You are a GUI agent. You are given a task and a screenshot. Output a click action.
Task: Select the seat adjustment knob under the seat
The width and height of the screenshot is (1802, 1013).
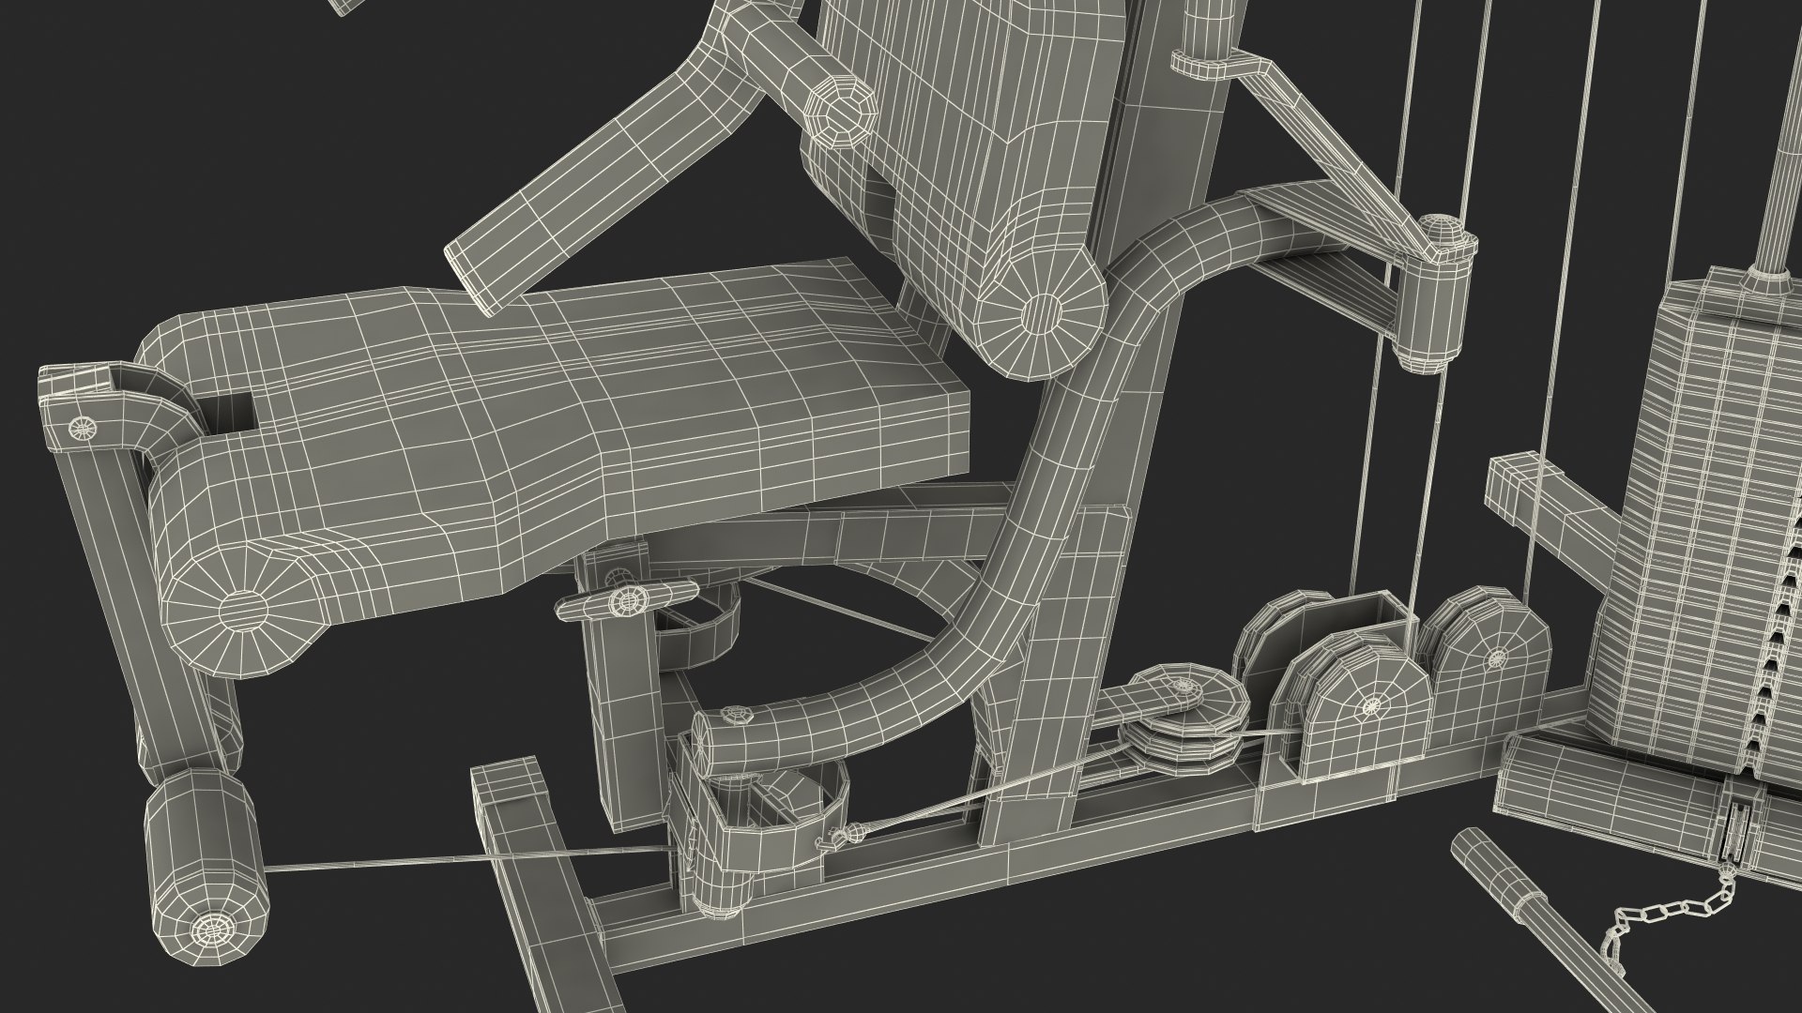pyautogui.click(x=627, y=599)
